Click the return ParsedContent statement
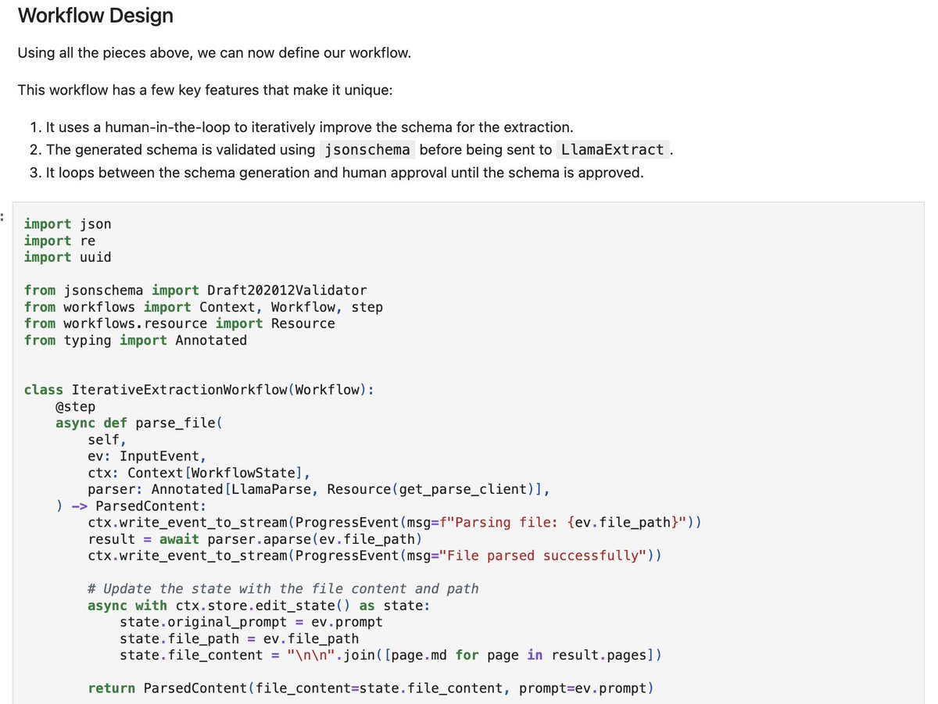 click(371, 688)
